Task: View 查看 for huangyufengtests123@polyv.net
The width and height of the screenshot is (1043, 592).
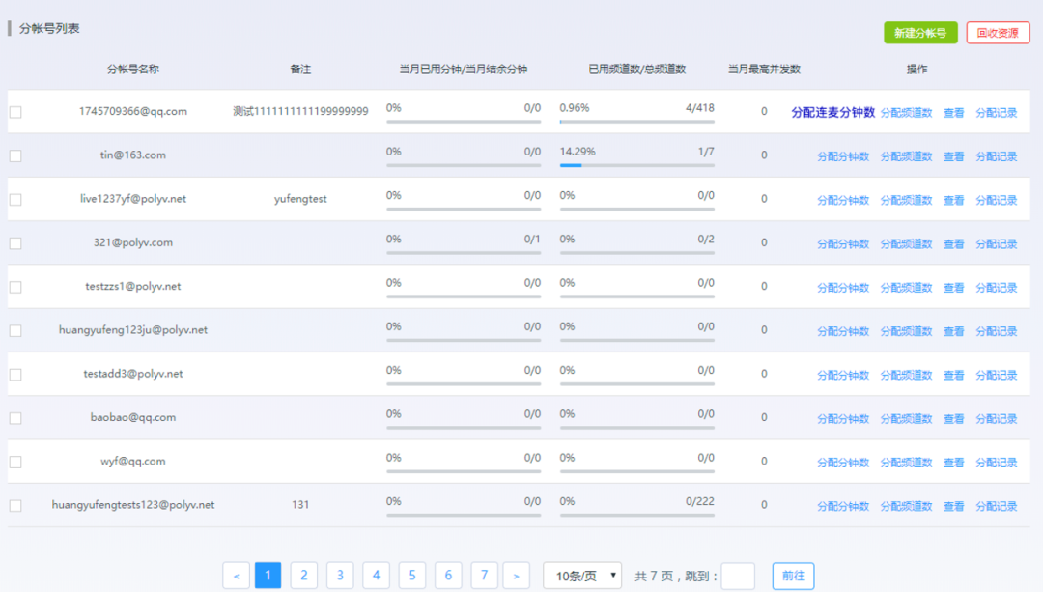Action: pos(953,506)
